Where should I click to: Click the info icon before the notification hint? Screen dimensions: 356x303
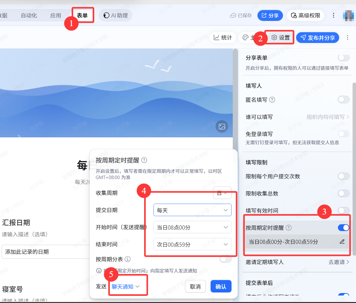[99, 271]
